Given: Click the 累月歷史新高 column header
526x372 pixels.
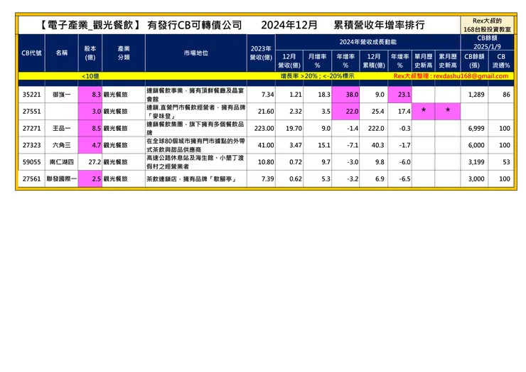Looking at the screenshot, I should pyautogui.click(x=448, y=60).
